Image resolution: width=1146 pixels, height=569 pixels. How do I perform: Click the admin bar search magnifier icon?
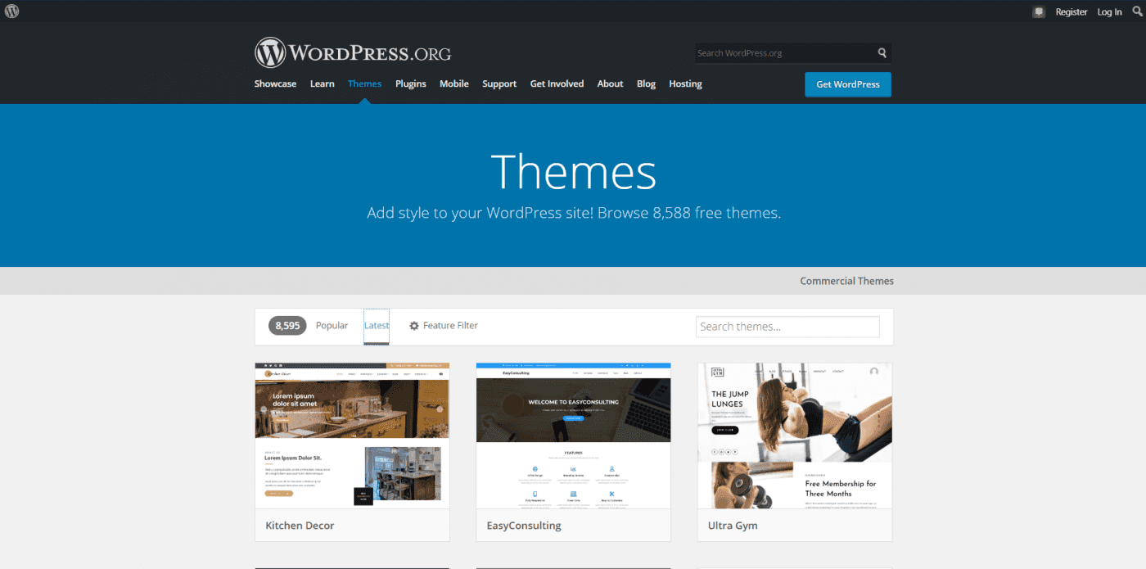click(x=1137, y=11)
